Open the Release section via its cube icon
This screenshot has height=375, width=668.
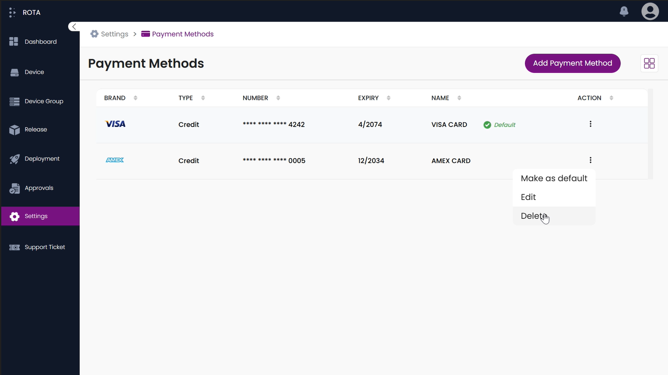(14, 129)
